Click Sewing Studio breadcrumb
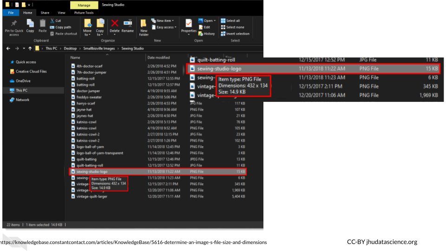 [132, 48]
